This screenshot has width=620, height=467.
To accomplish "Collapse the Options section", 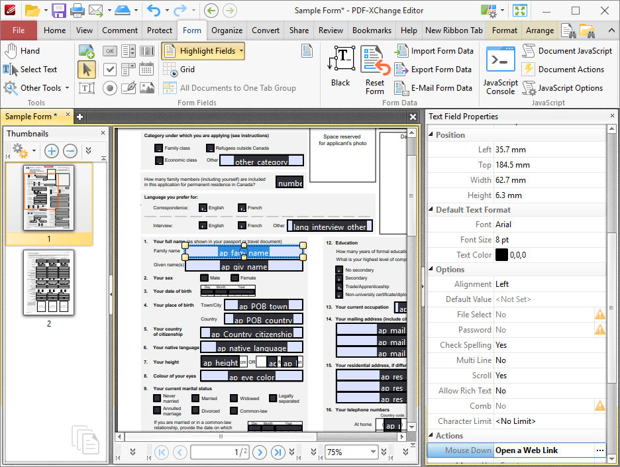I will 431,270.
